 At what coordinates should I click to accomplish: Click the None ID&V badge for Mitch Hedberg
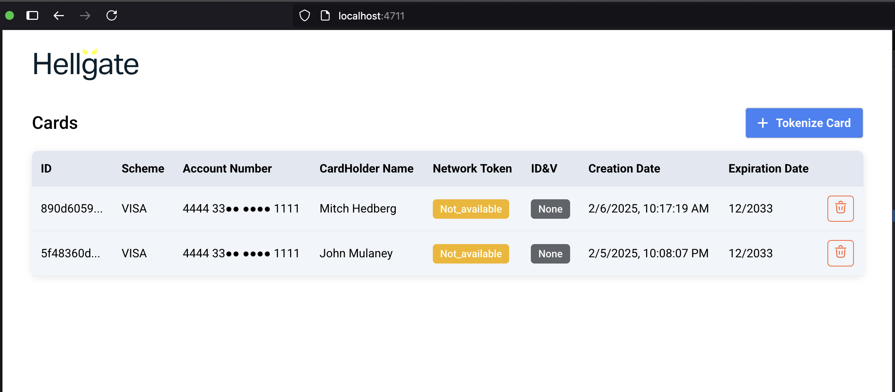click(x=550, y=209)
